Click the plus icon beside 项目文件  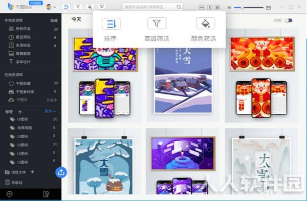(x=32, y=172)
